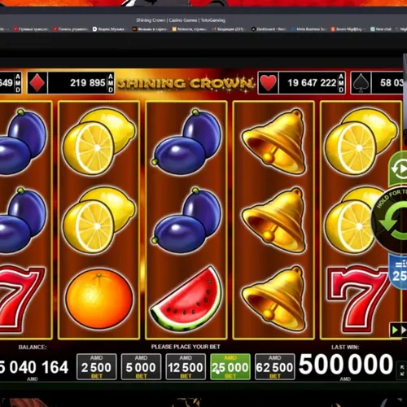This screenshot has width=407, height=407.
Task: Open the Meta Business bookmark
Action: 308,29
